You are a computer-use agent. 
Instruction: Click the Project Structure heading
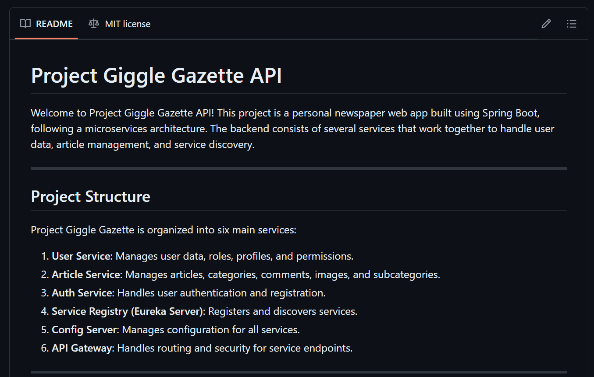click(91, 196)
